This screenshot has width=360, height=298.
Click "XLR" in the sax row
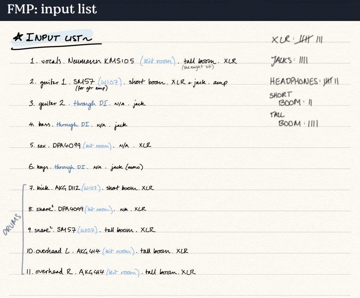point(145,145)
